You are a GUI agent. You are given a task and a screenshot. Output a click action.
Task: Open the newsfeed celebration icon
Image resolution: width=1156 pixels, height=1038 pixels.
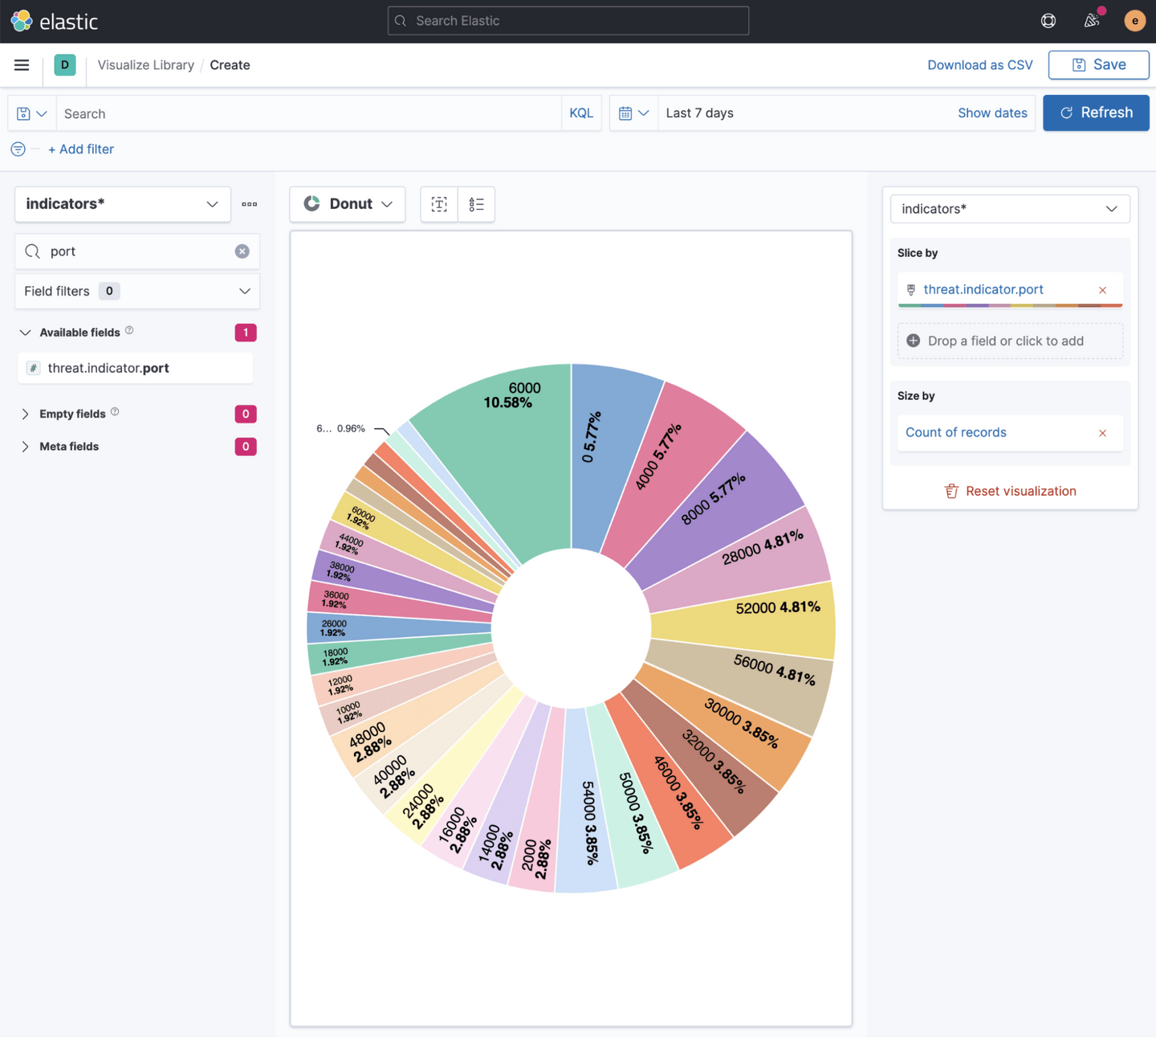1091,21
